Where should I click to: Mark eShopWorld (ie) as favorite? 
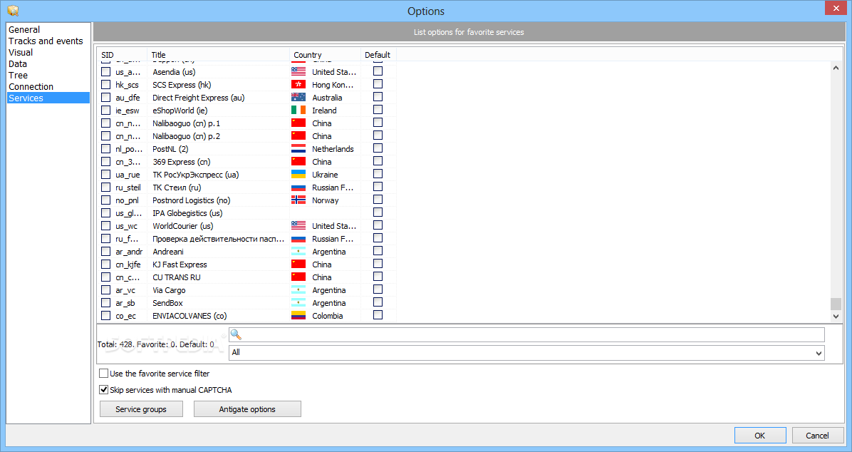coord(106,111)
